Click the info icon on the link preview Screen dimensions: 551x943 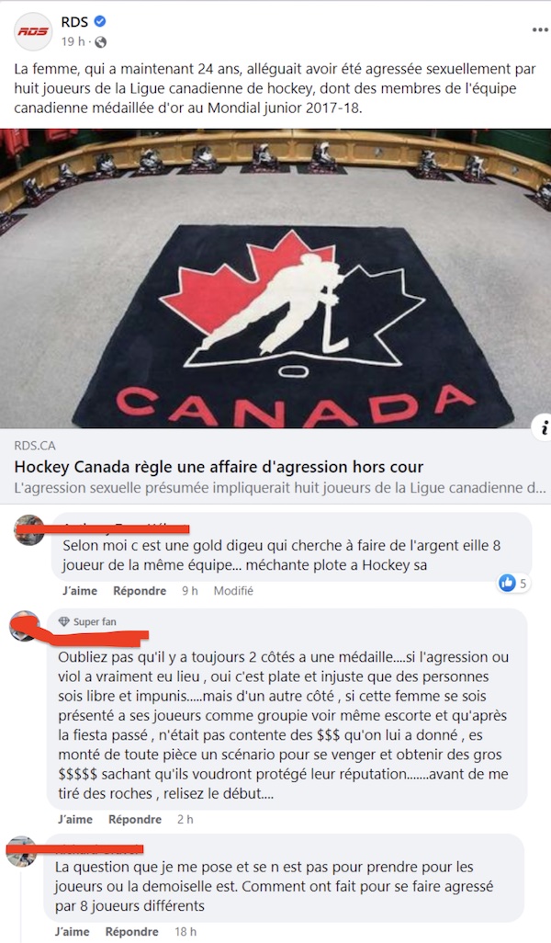(x=543, y=427)
